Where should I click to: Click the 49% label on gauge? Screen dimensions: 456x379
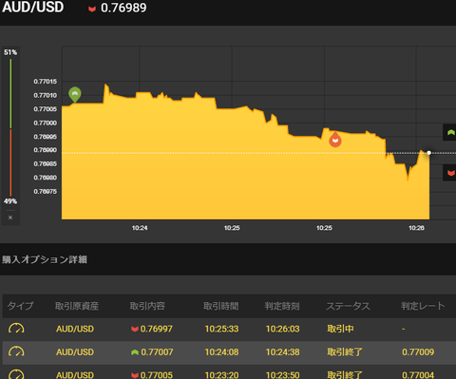[x=10, y=201]
